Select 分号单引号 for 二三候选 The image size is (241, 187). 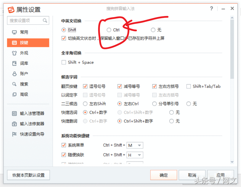[x=155, y=104]
